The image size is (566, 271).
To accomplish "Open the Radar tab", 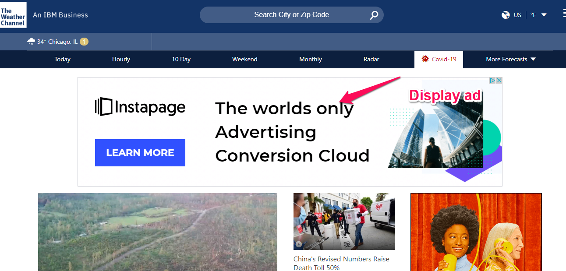I will (371, 59).
